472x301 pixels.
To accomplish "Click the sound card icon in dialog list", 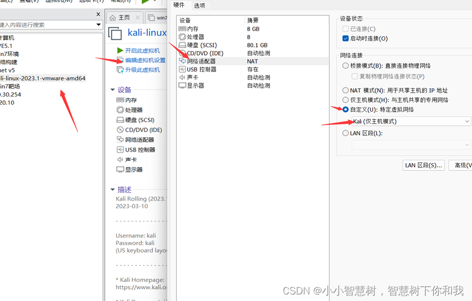I will pos(182,77).
